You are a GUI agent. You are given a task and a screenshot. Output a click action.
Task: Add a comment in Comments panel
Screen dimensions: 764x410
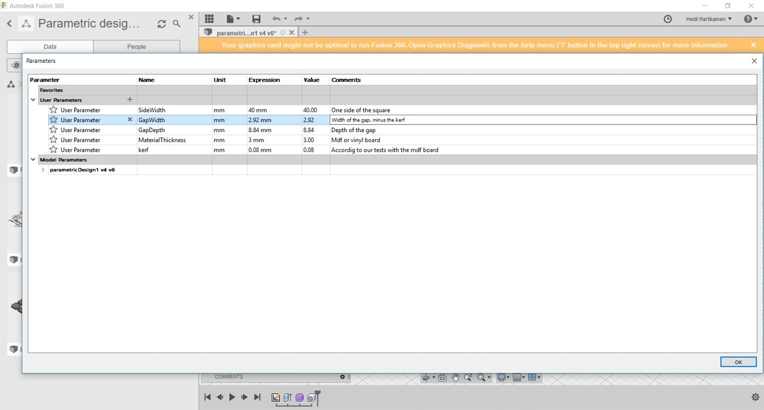click(x=343, y=377)
